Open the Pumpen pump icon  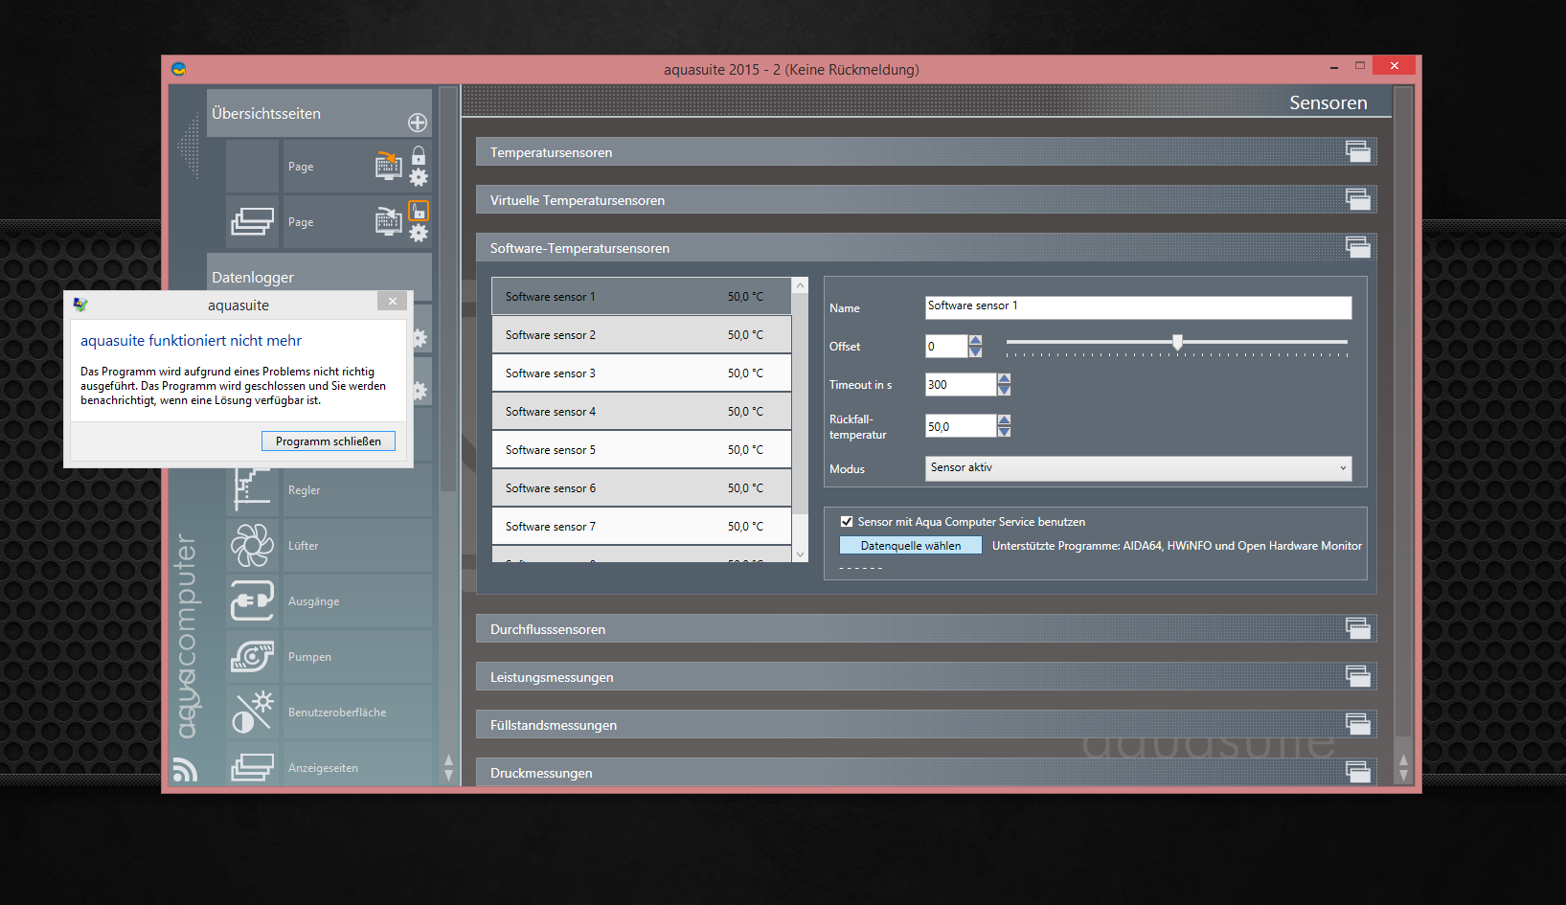[252, 657]
